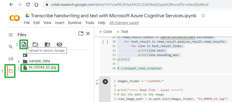Add a new Code cell
Viewport: 232px width, 102px height.
pyautogui.click(x=106, y=32)
